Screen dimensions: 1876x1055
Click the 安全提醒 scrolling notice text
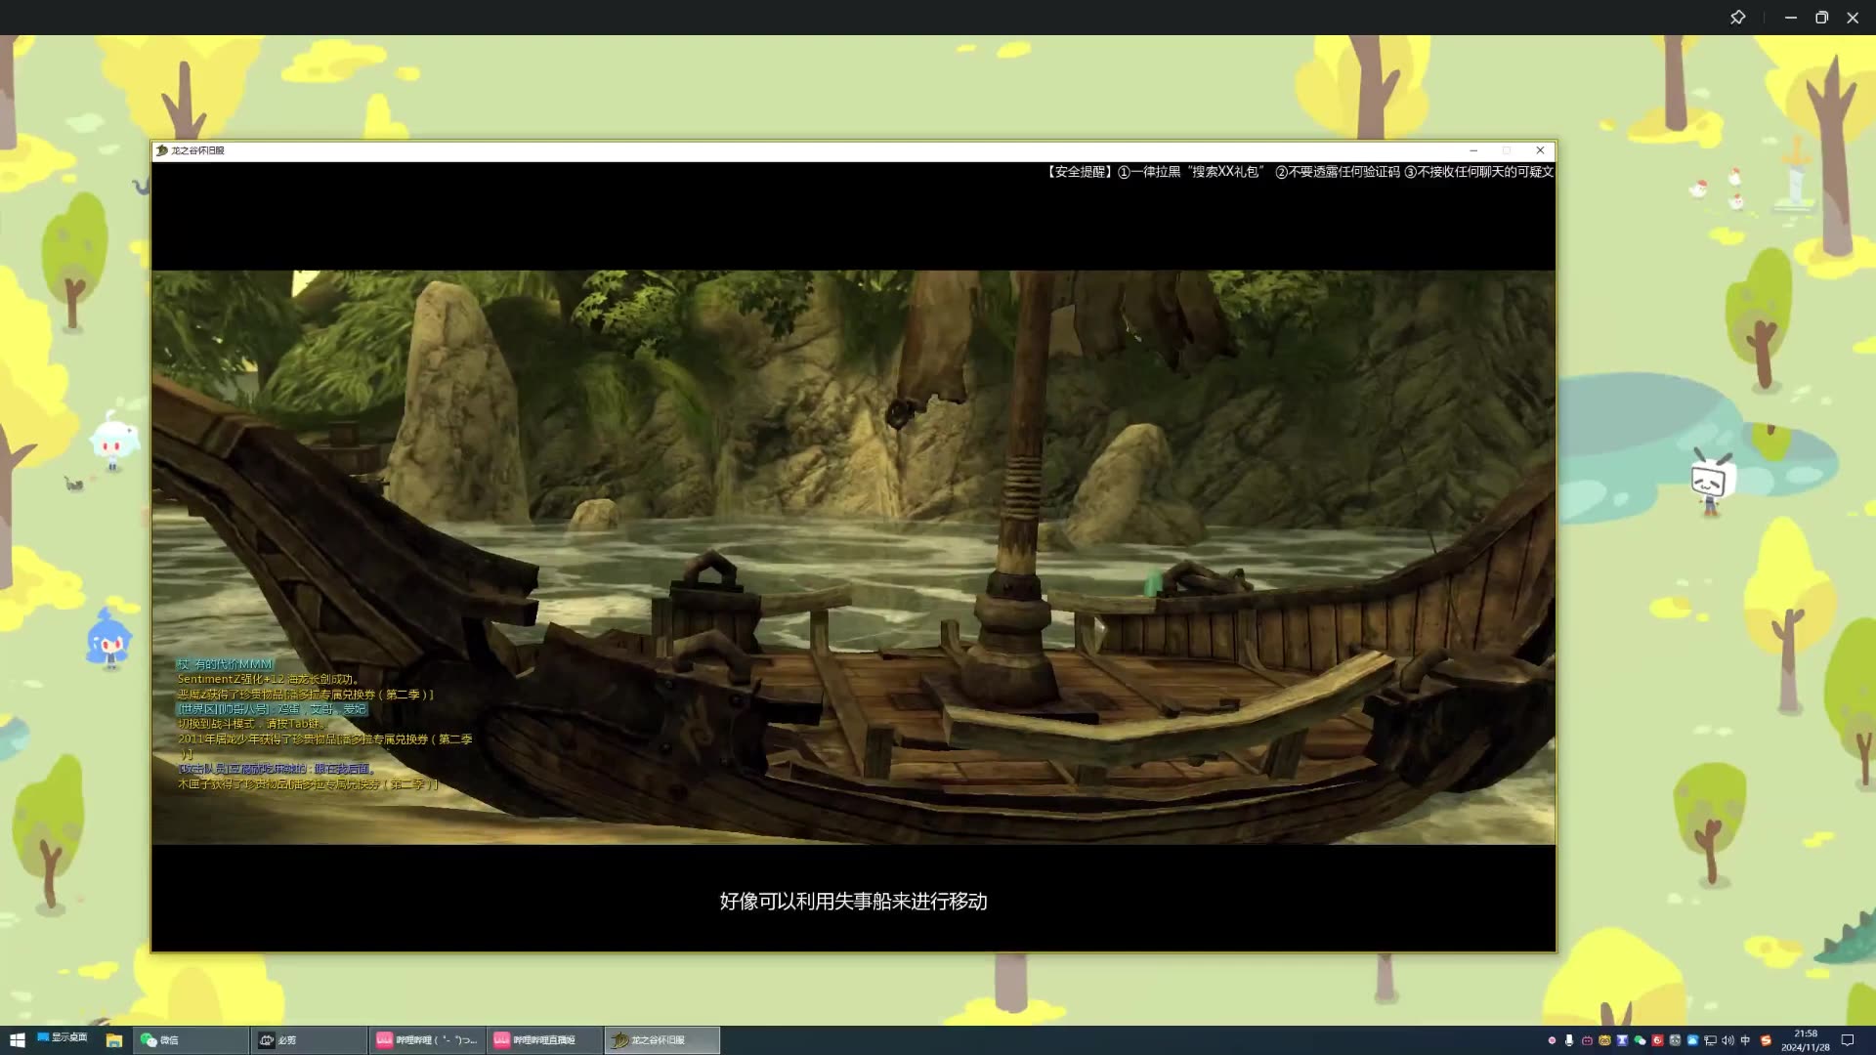tap(1299, 172)
